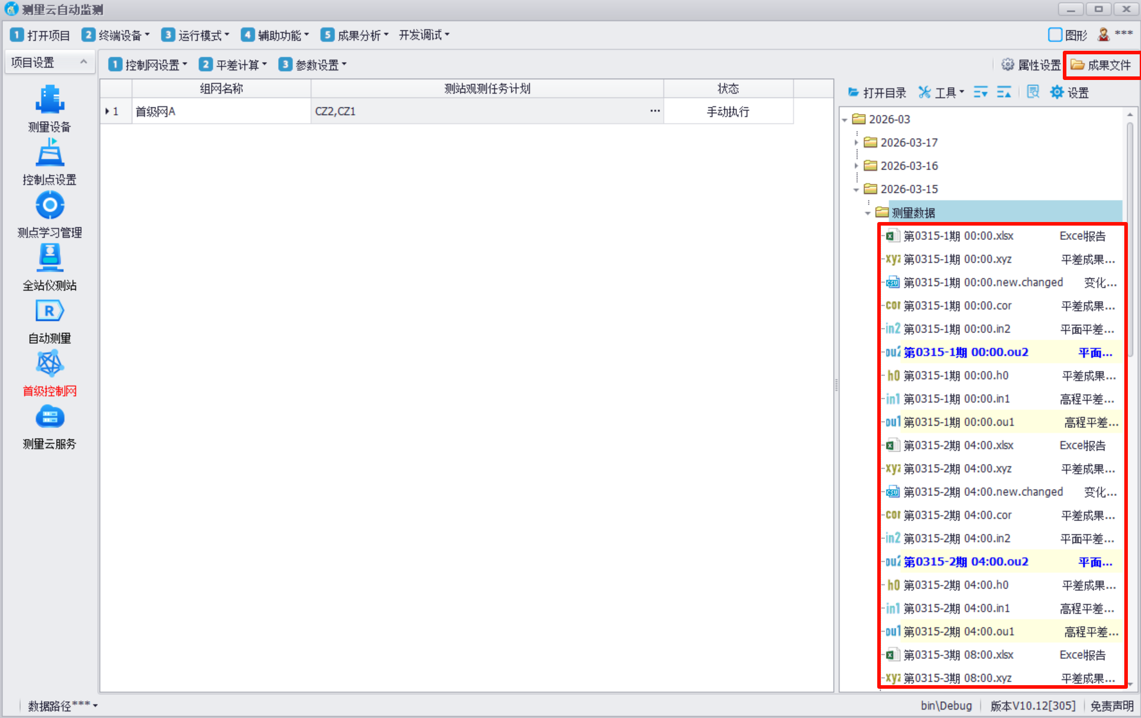The image size is (1141, 718).
Task: Open the 成果分析 menu
Action: (x=355, y=35)
